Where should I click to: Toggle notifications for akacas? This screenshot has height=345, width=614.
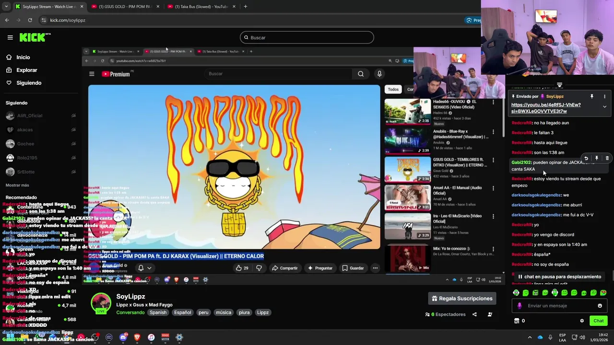coord(73,129)
